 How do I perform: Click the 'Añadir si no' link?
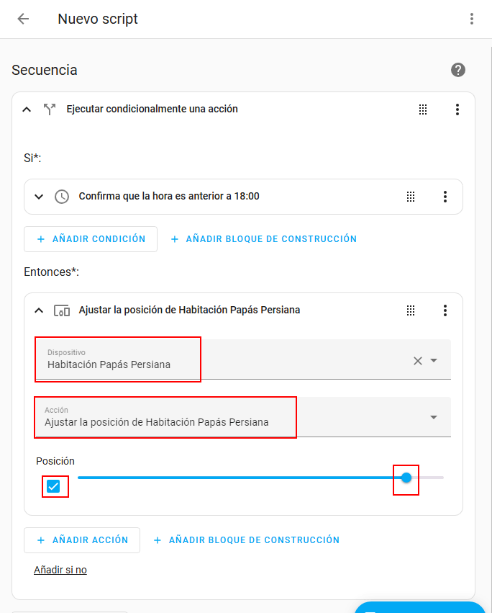pos(60,570)
